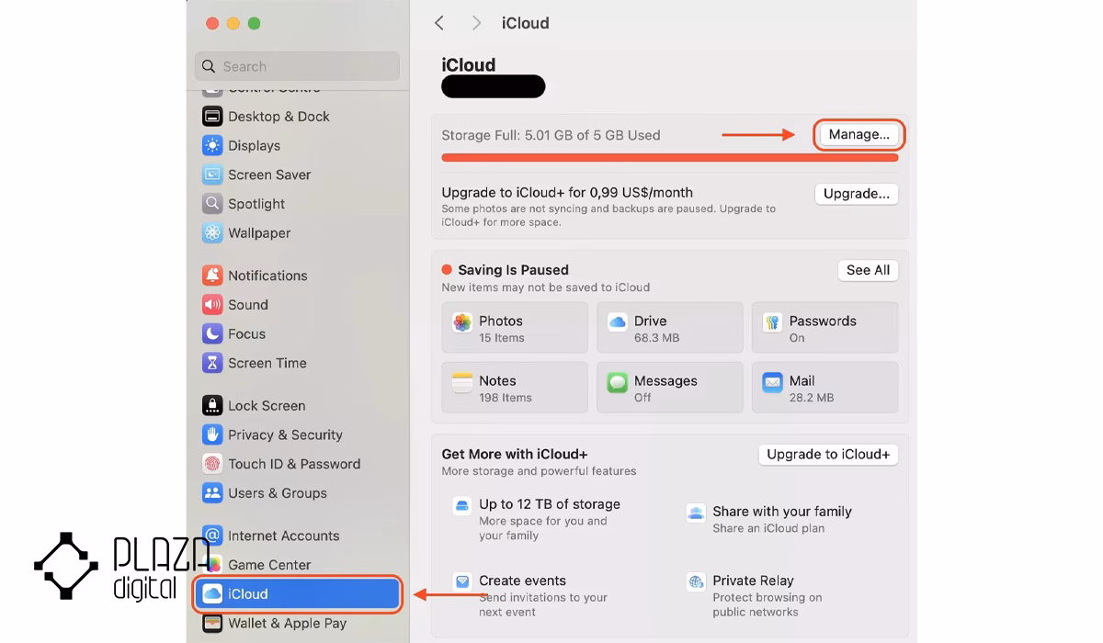Screen dimensions: 1103x643
Task: Open the Spotlight sidebar icon
Action: pos(212,204)
